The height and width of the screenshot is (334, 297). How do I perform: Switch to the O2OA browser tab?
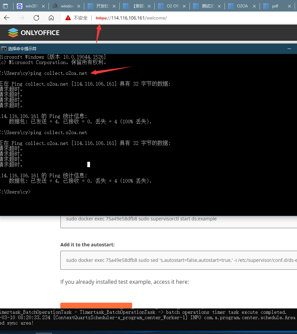pos(242,6)
